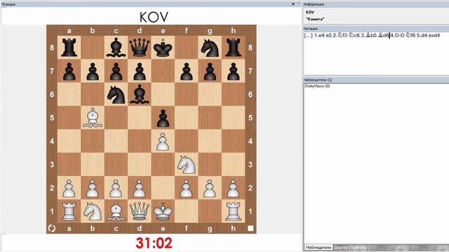
Task: Open the tab right of Наблюдатели
Action: pyautogui.click(x=341, y=247)
